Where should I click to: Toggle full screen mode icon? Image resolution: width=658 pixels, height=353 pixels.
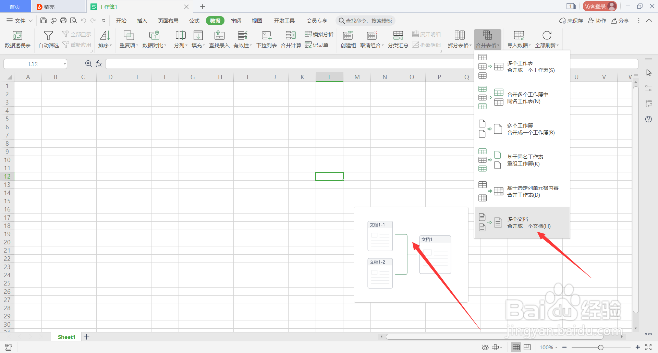648,347
